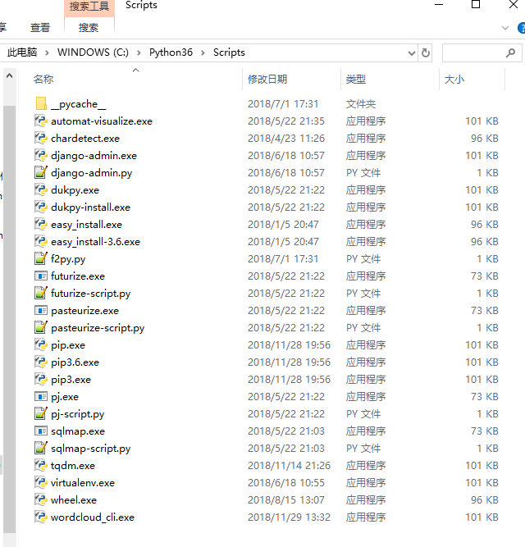The height and width of the screenshot is (547, 525).
Task: Click the chardetect.exe file icon
Action: 41,138
